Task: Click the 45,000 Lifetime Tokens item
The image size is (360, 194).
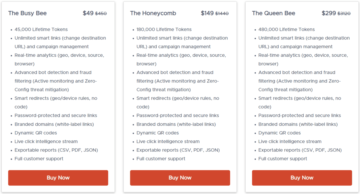Action: pos(41,29)
